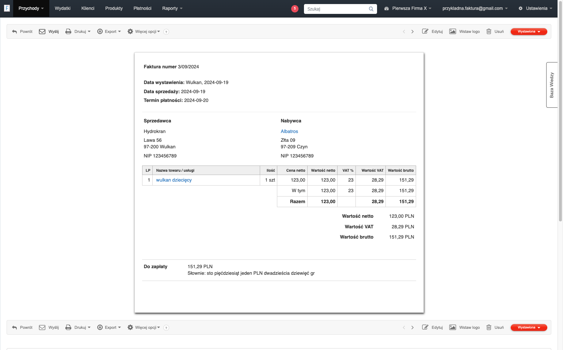Click Usuń in the top toolbar

[495, 32]
